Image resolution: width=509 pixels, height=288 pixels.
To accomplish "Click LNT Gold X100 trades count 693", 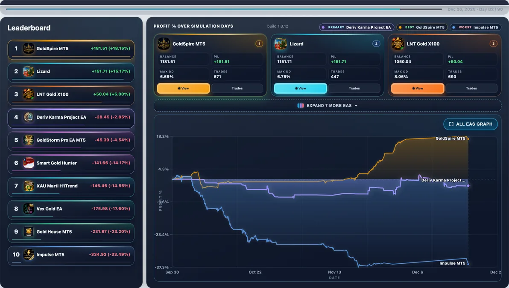I will click(x=452, y=77).
